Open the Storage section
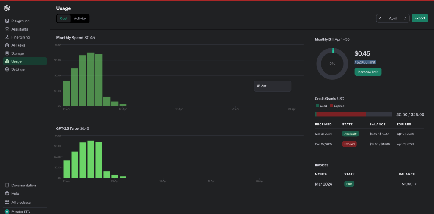The width and height of the screenshot is (434, 214). [x=25, y=53]
